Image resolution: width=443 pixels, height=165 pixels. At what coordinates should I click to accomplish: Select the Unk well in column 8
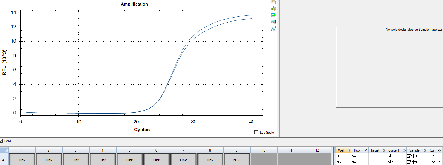click(x=210, y=160)
